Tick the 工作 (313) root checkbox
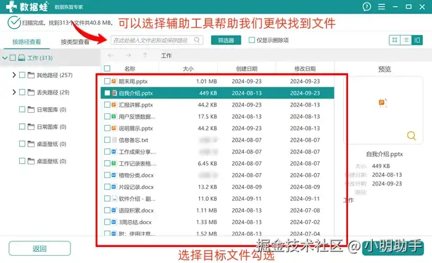 (13, 58)
